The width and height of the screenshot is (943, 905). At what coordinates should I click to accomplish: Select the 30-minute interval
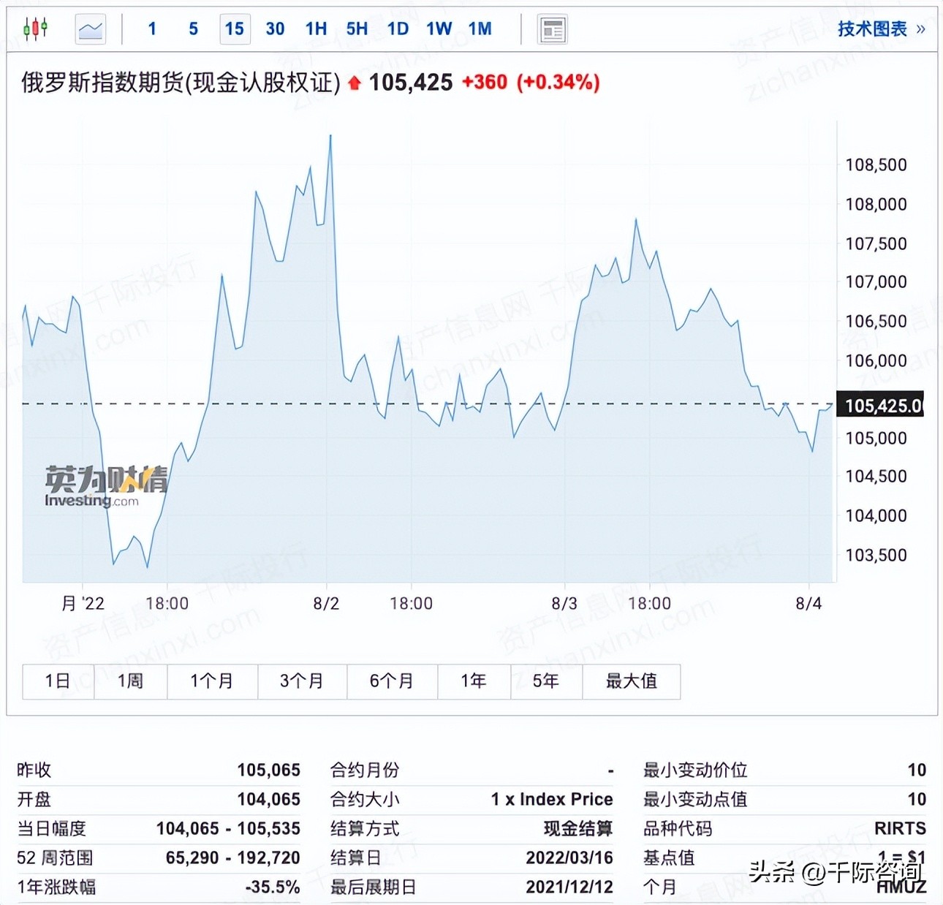pyautogui.click(x=275, y=29)
